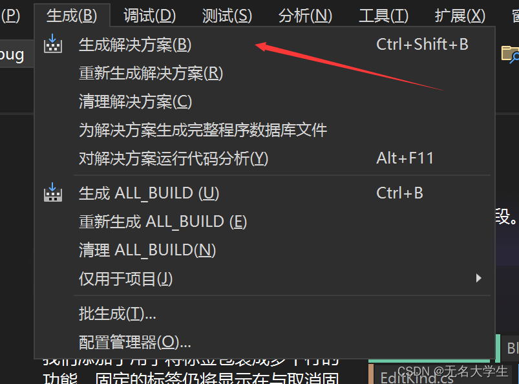Open 配置管理器(O)... dialog
Viewport: 519px width, 384px height.
[264, 342]
